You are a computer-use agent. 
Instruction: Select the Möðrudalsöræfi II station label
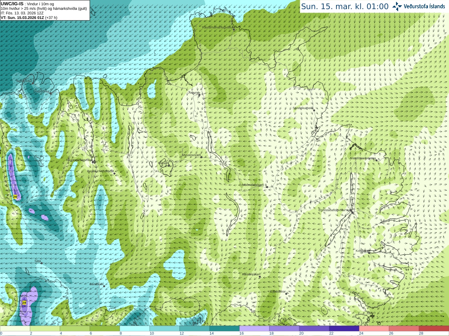[254, 185]
